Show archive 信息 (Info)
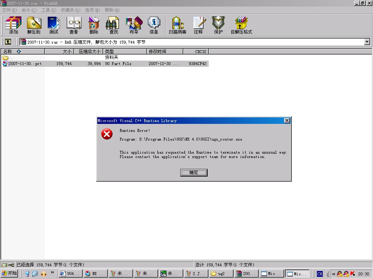This screenshot has width=373, height=279. [x=154, y=25]
